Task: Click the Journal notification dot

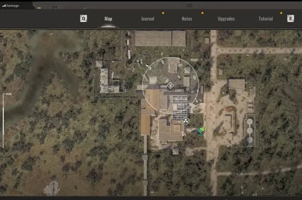Action: [163, 13]
